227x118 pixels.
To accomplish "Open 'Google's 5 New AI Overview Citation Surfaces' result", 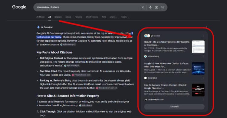I will pyautogui.click(x=166, y=65).
